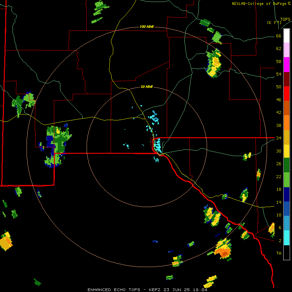Click the light green echoes at the top center

[x=100, y=11]
